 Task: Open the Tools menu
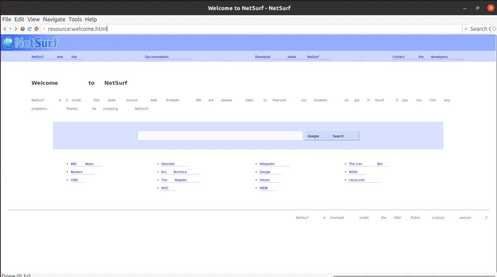(75, 19)
